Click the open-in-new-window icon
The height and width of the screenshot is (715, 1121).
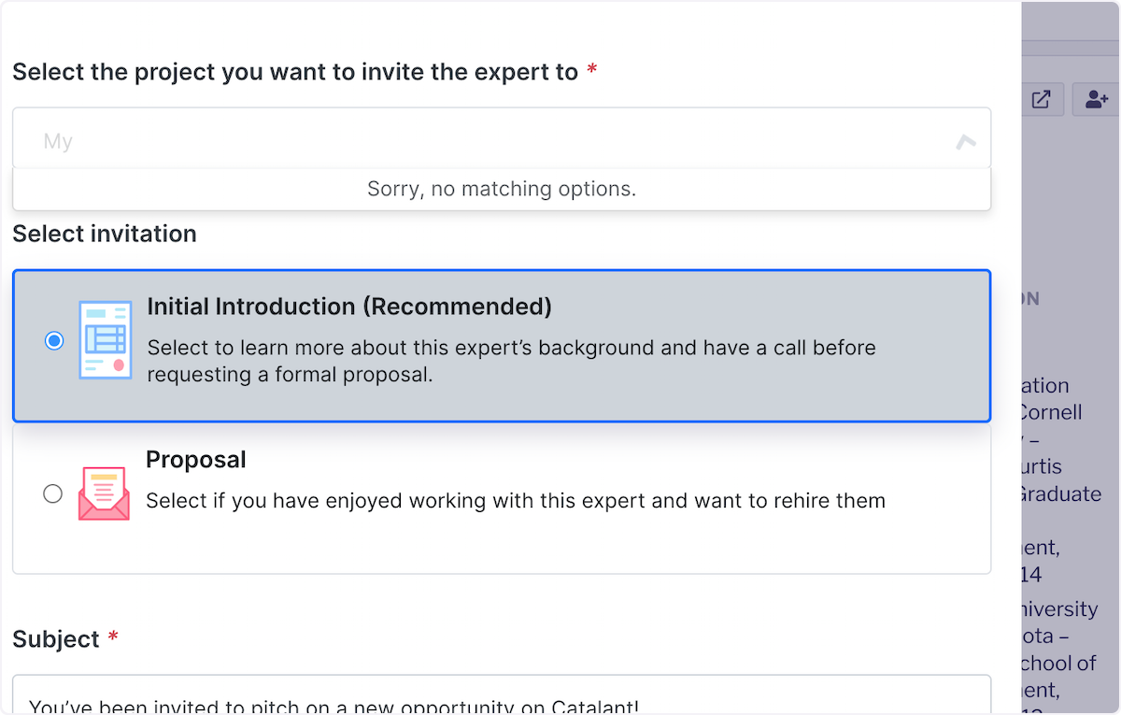[x=1041, y=100]
